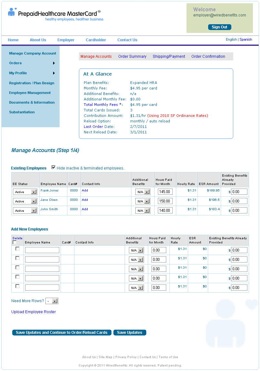Focus Existing Benefits field in fourth new row

tap(239, 278)
